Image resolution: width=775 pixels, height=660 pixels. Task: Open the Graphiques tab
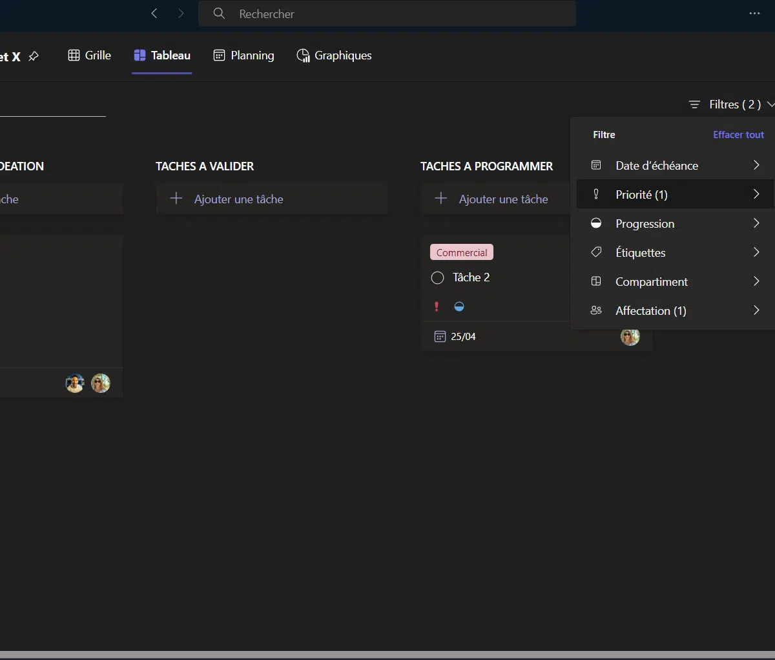pyautogui.click(x=334, y=55)
